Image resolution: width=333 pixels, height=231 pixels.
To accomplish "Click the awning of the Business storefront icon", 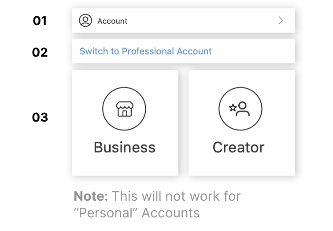I will [125, 105].
